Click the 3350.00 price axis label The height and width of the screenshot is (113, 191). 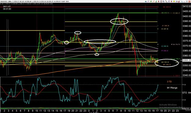(x=187, y=65)
